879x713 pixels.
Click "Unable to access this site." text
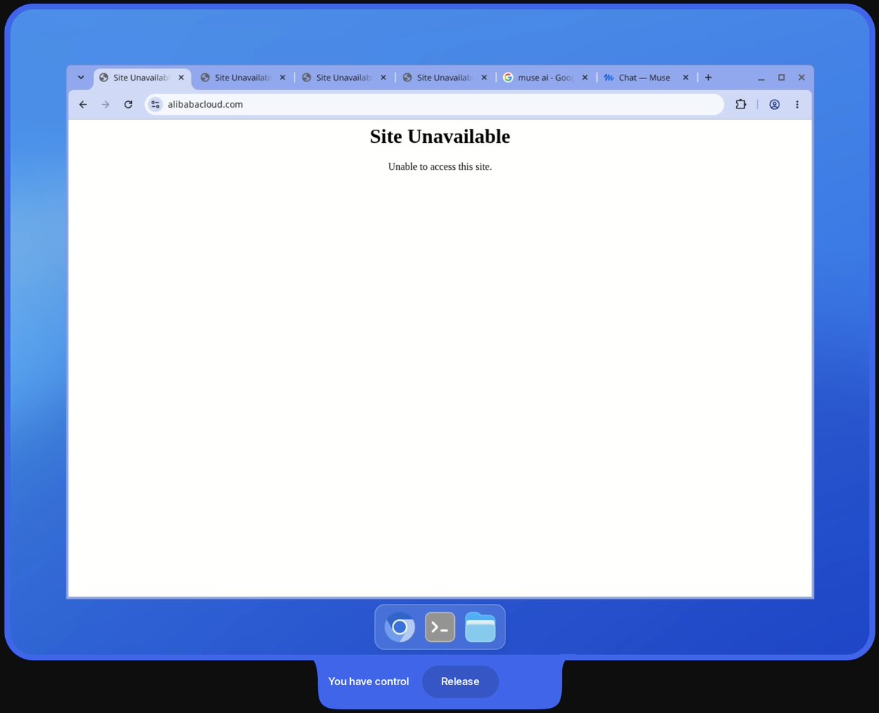coord(440,167)
